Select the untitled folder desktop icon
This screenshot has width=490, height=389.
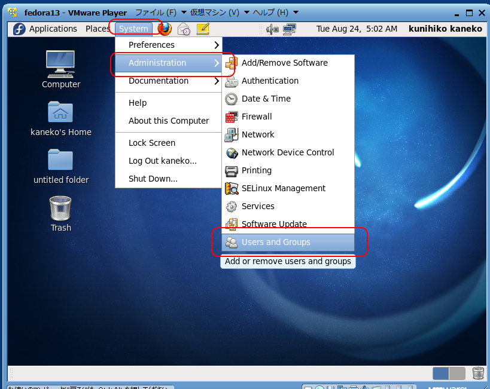(x=60, y=167)
